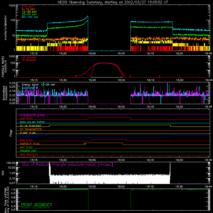
Task: Click the HI channel particle rate hump
Action: tap(107, 63)
